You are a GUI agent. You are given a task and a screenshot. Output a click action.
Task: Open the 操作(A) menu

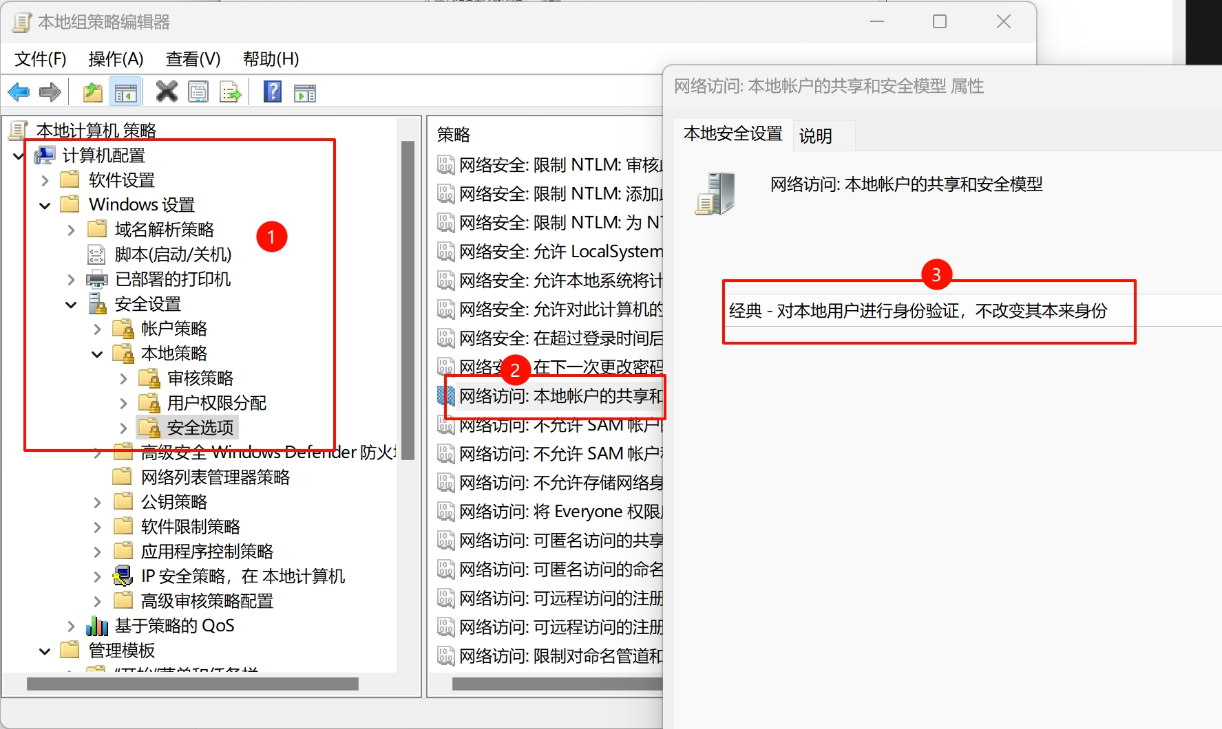[116, 59]
